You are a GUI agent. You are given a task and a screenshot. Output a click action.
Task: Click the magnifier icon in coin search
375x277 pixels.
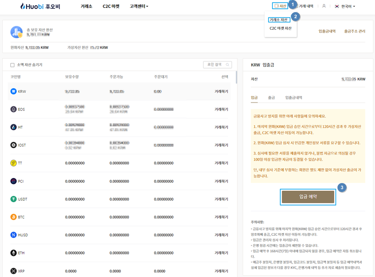click(x=227, y=65)
